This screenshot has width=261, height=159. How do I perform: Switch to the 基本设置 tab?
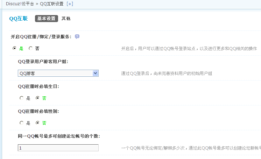click(x=47, y=19)
